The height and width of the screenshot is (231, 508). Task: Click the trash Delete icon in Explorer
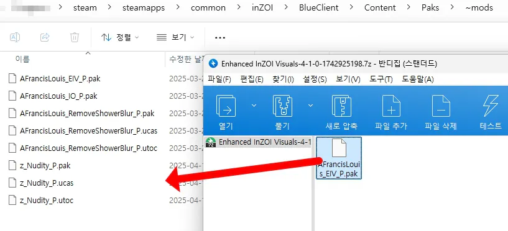click(75, 37)
